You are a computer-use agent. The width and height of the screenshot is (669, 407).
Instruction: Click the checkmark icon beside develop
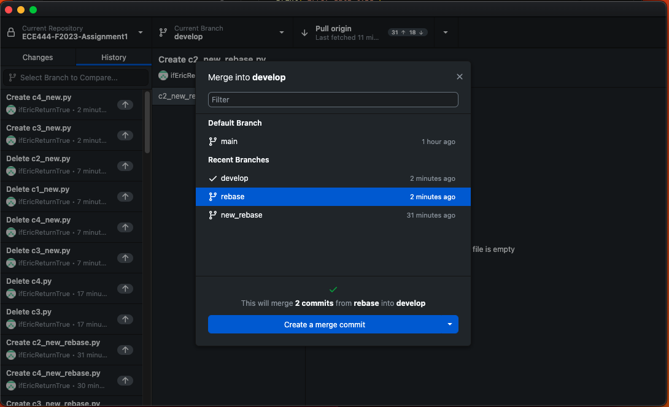click(x=212, y=178)
